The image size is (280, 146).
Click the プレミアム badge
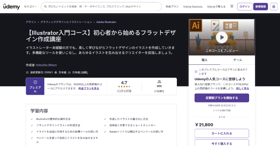[35, 86]
